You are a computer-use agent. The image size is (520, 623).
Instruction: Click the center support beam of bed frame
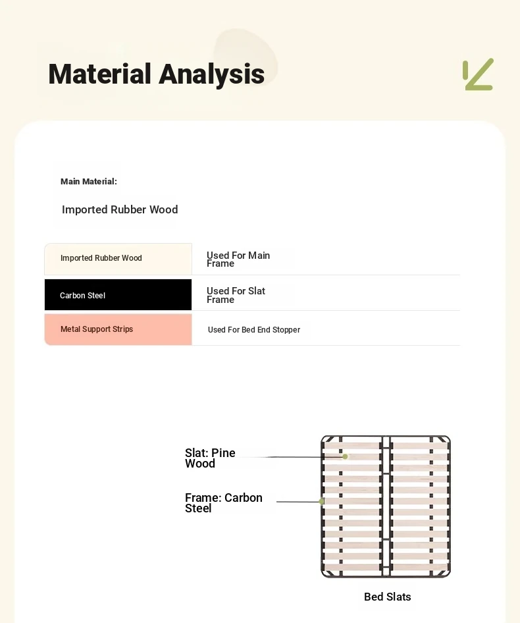[x=386, y=506]
